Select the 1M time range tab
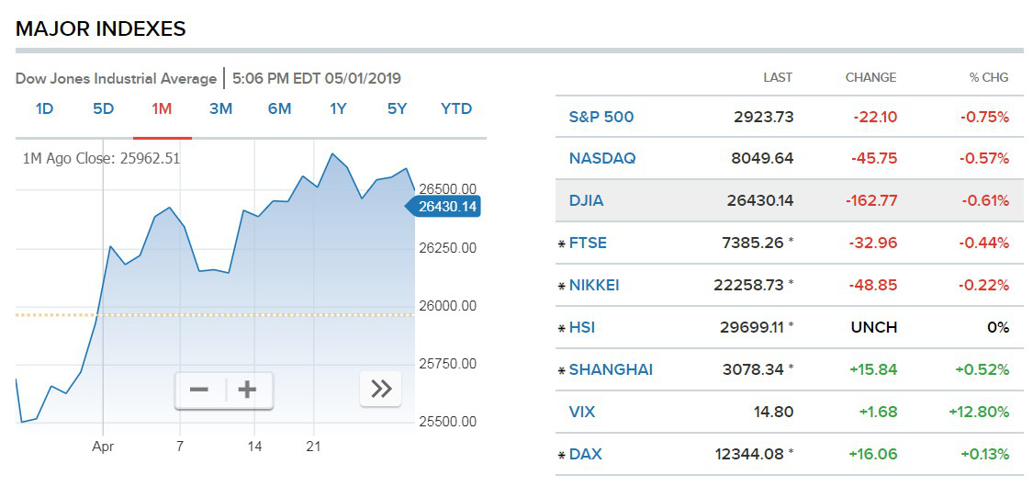This screenshot has width=1033, height=498. (162, 108)
